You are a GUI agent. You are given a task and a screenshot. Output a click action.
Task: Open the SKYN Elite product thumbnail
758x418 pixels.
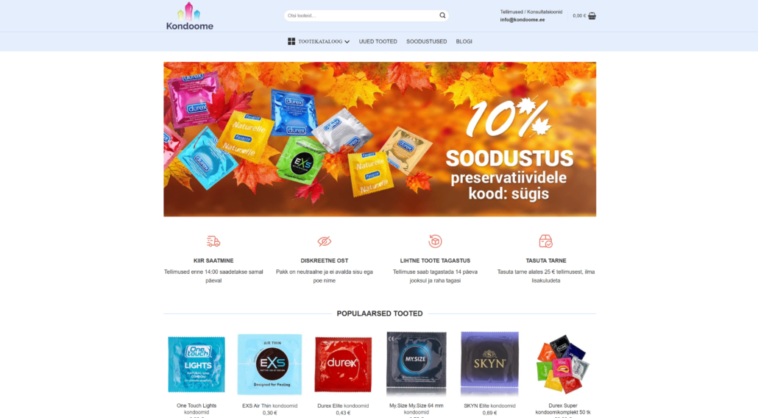point(489,364)
